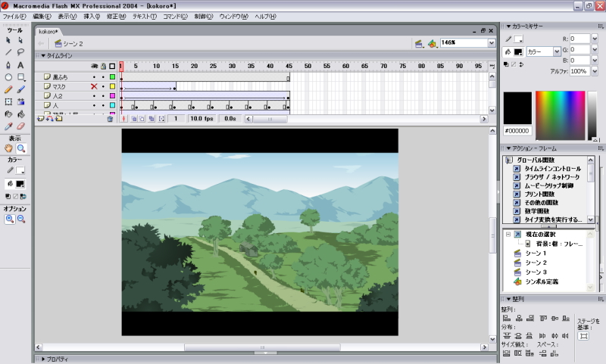Toggle visibility dot of 黒ふち layer
Viewport: 606px width, 364px height.
(94, 77)
